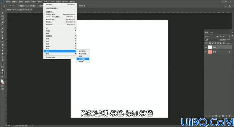
Task: Click the zoom-out magnifier in options bar
Action: [x=13, y=6]
